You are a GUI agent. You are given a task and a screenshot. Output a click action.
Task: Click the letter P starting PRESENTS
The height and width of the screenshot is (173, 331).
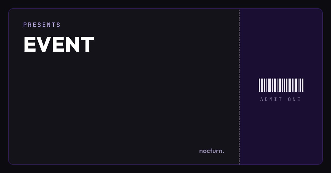click(x=25, y=25)
